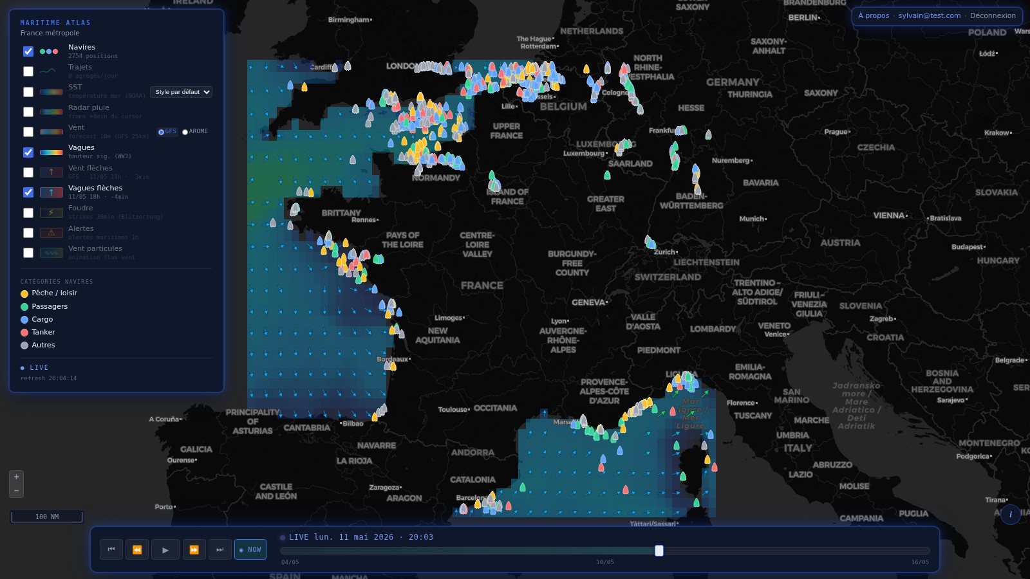Enable the Vent flèches checkbox
This screenshot has width=1030, height=579.
[28, 172]
